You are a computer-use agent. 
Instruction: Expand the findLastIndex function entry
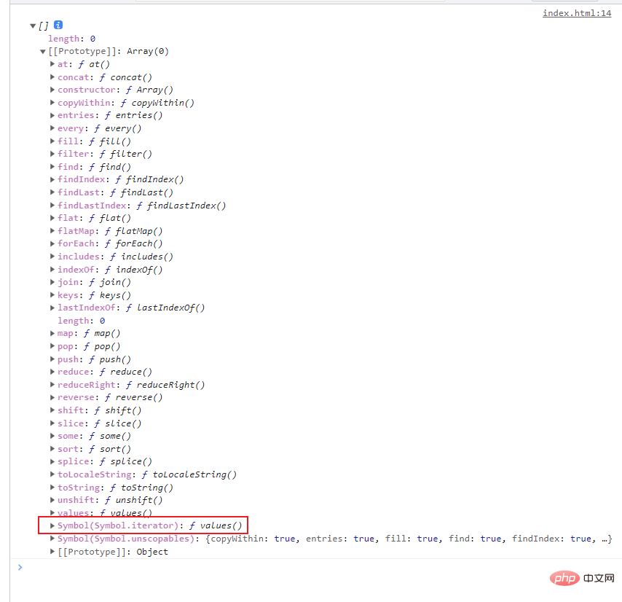point(52,206)
